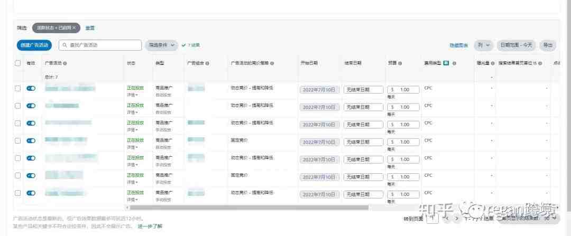Click the info icon beside 预算 column header
Viewport: 571px width, 236px height.
pos(400,63)
